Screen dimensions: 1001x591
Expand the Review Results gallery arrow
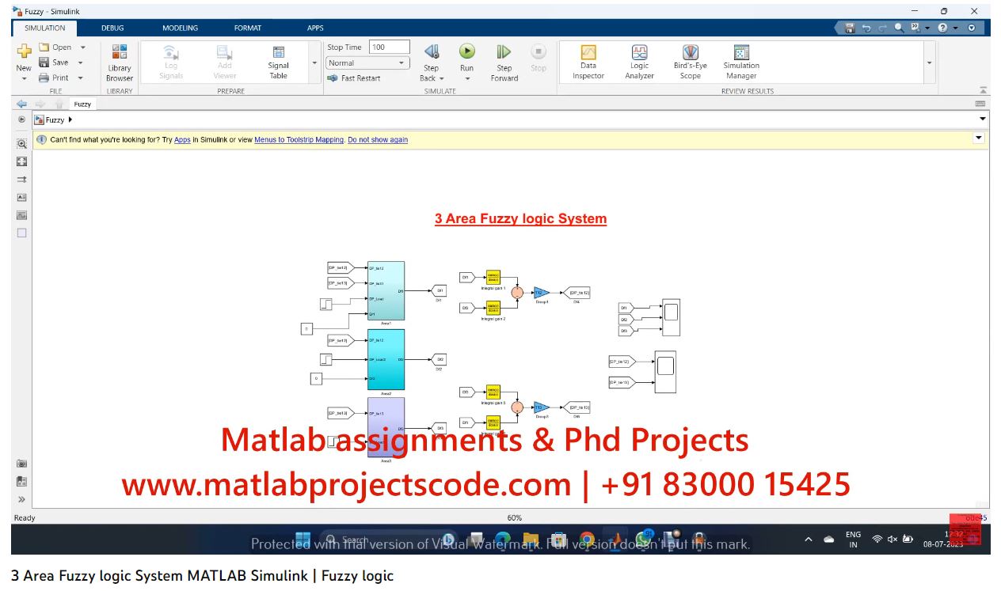[929, 63]
